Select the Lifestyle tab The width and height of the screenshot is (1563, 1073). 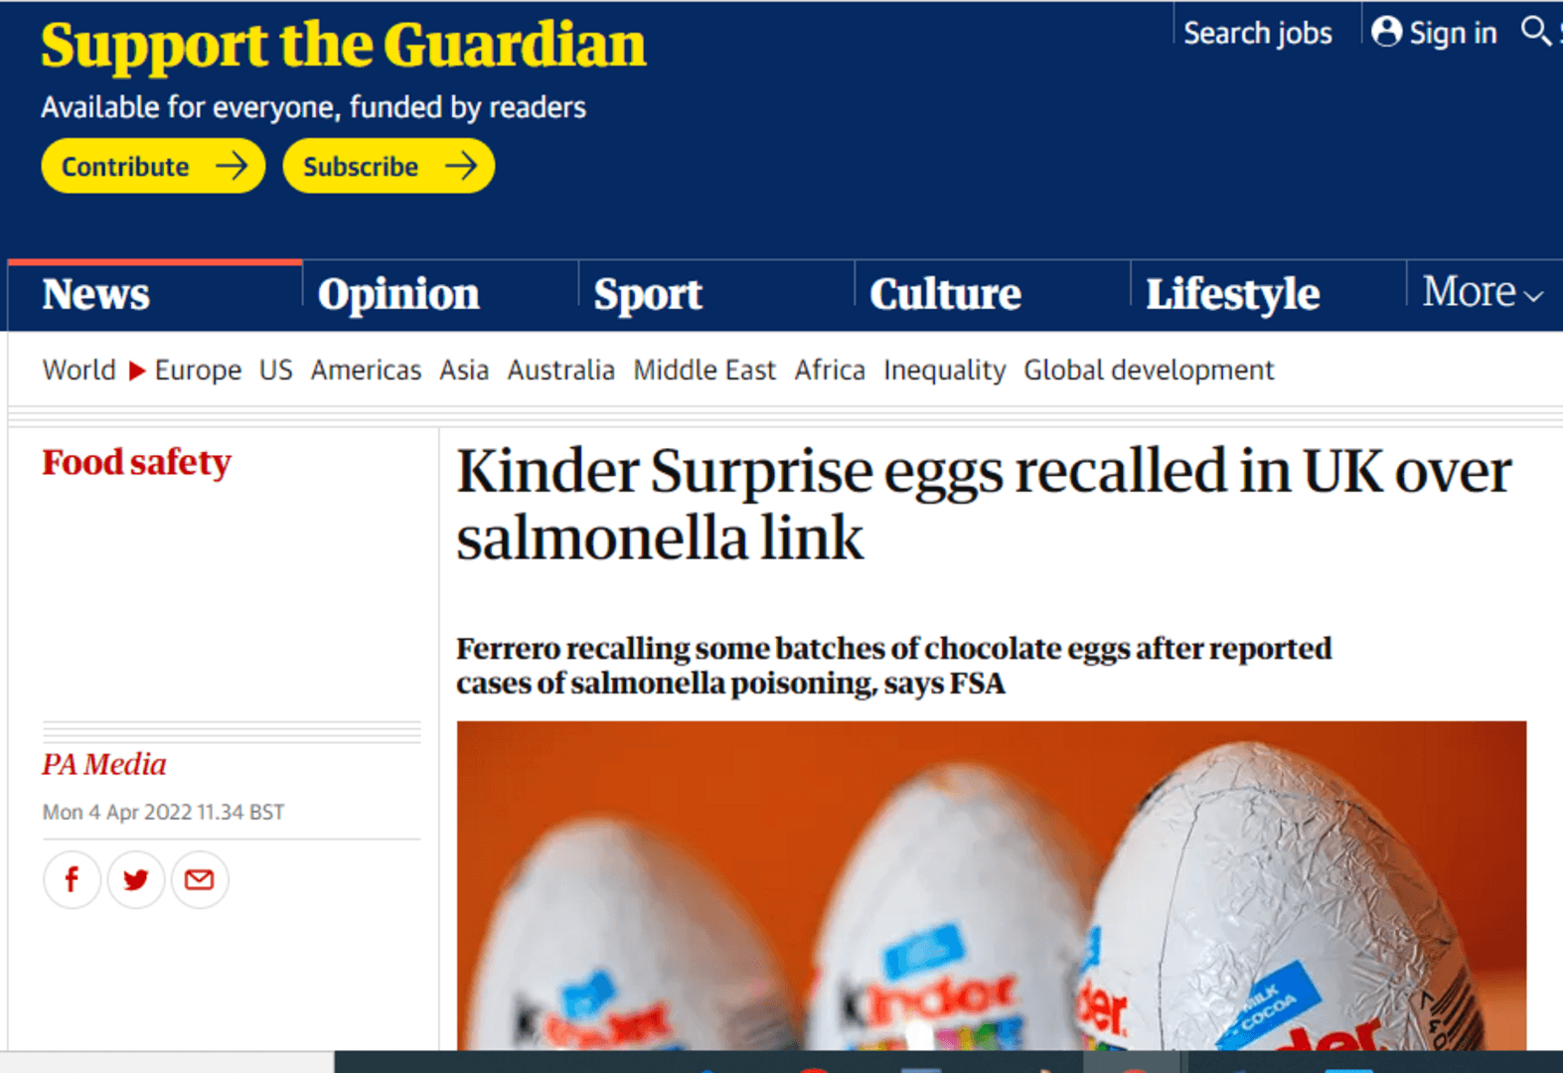[x=1233, y=293]
